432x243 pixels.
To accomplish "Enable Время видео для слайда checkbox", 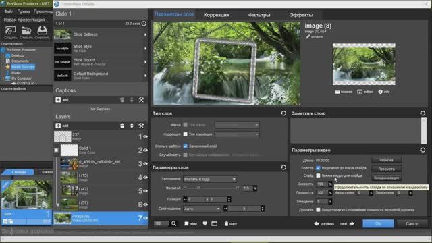I will point(318,175).
